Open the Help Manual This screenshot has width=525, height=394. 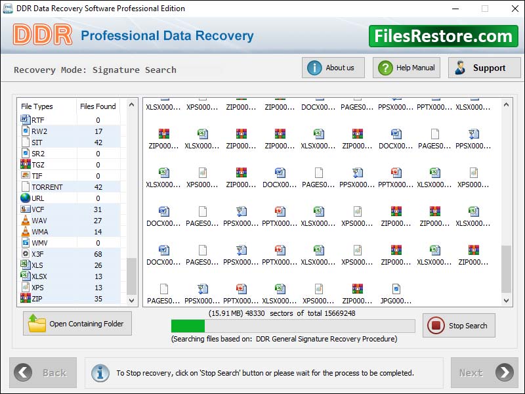[x=406, y=67]
